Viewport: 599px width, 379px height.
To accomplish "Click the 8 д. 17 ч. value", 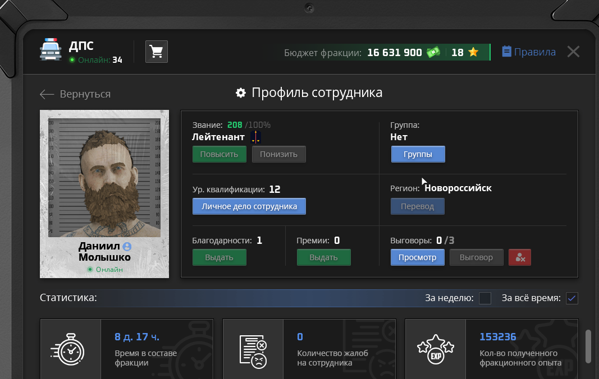I will tap(137, 337).
